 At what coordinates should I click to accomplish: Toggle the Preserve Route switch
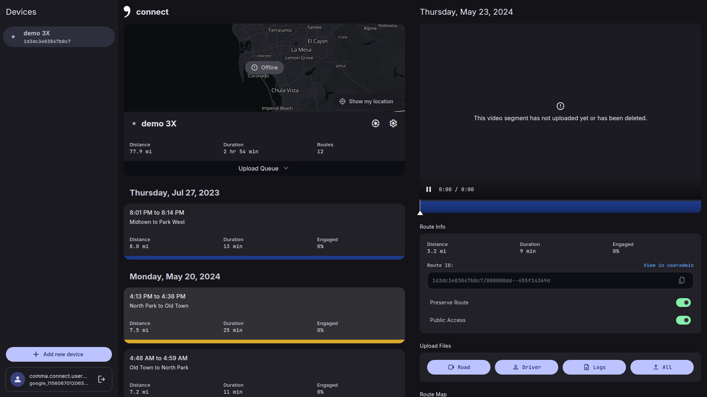coord(683,303)
